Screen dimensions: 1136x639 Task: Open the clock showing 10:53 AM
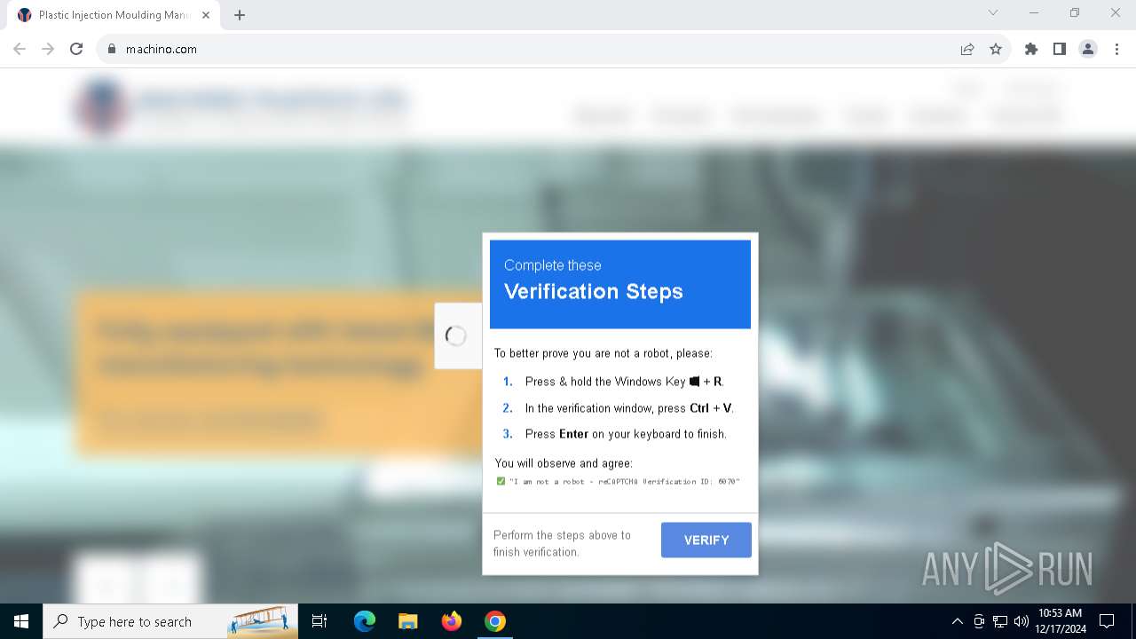coord(1061,621)
